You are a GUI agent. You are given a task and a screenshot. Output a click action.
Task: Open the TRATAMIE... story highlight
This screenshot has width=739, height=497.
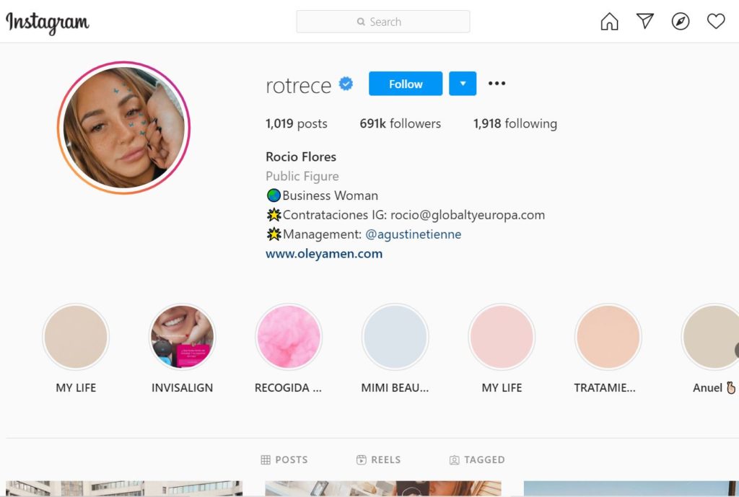pyautogui.click(x=608, y=348)
